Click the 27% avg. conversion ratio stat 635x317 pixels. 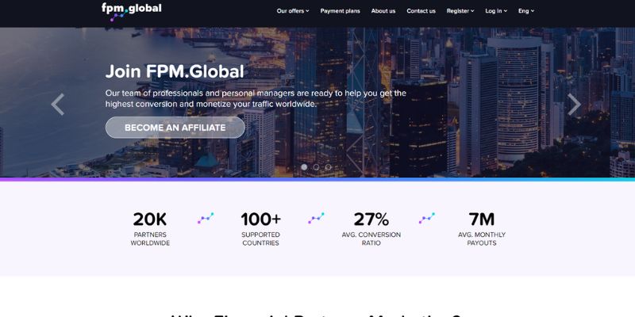coord(371,229)
